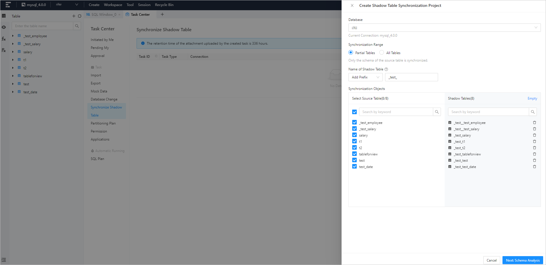546x265 pixels.
Task: Click the shadow tables search magnifier icon
Action: click(x=533, y=112)
